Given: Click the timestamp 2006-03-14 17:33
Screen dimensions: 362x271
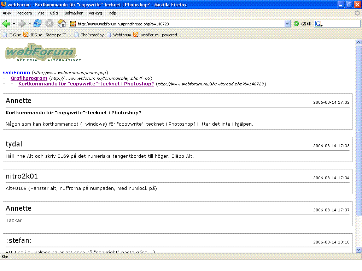Looking at the screenshot, I should 331,146.
